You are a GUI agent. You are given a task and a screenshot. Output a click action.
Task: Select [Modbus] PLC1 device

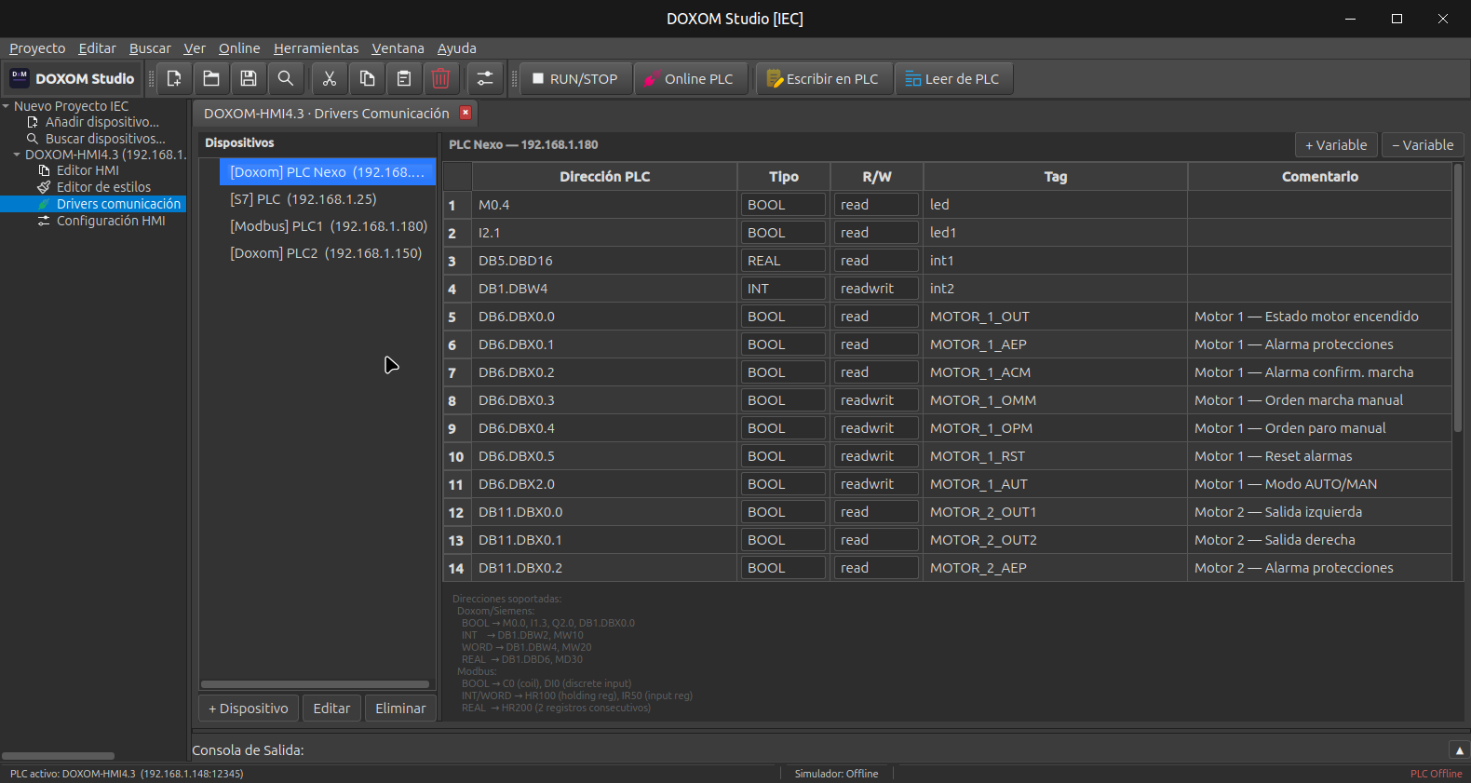(x=327, y=226)
